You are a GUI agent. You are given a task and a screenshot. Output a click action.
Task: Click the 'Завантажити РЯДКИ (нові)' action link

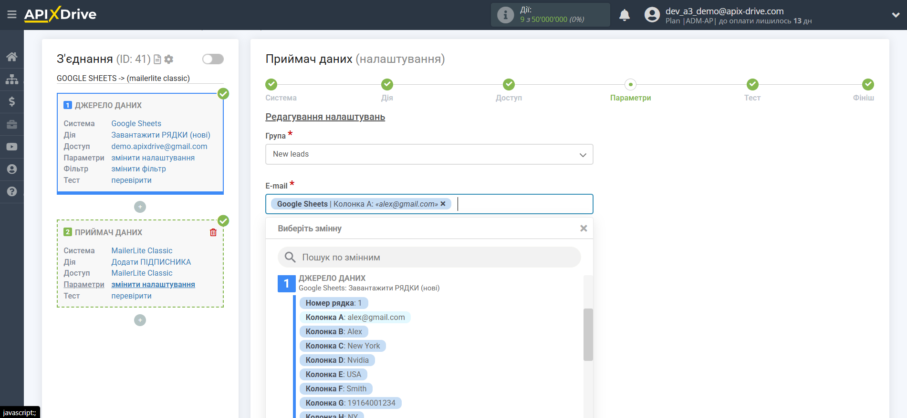click(x=161, y=135)
